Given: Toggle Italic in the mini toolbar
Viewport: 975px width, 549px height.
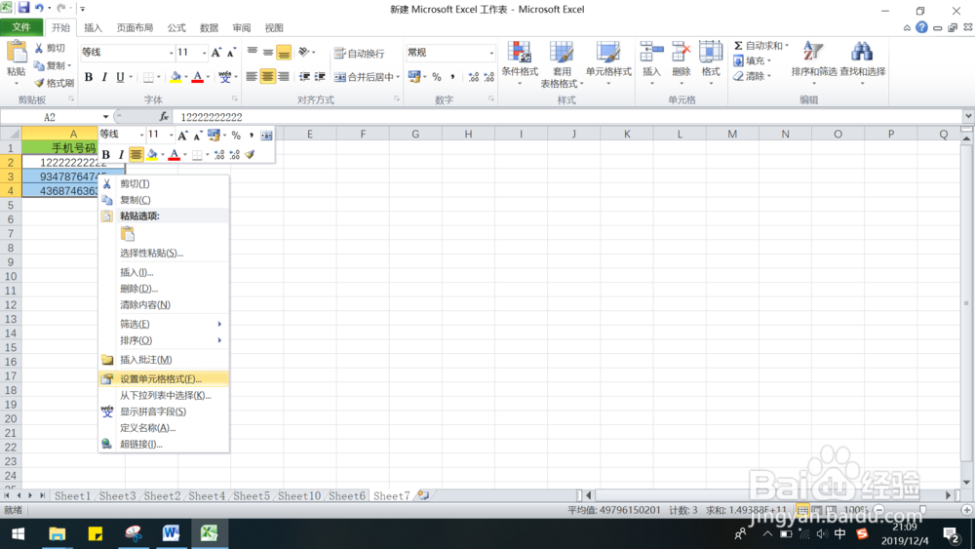Looking at the screenshot, I should point(121,154).
